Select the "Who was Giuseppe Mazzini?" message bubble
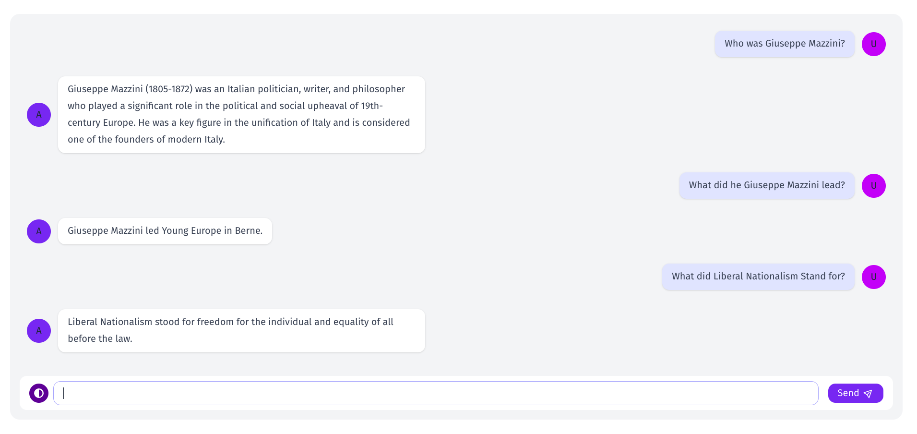The image size is (917, 434). (784, 44)
